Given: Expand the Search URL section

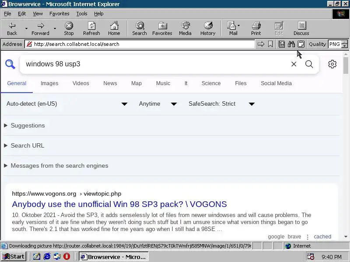Looking at the screenshot, I should click(x=24, y=146).
